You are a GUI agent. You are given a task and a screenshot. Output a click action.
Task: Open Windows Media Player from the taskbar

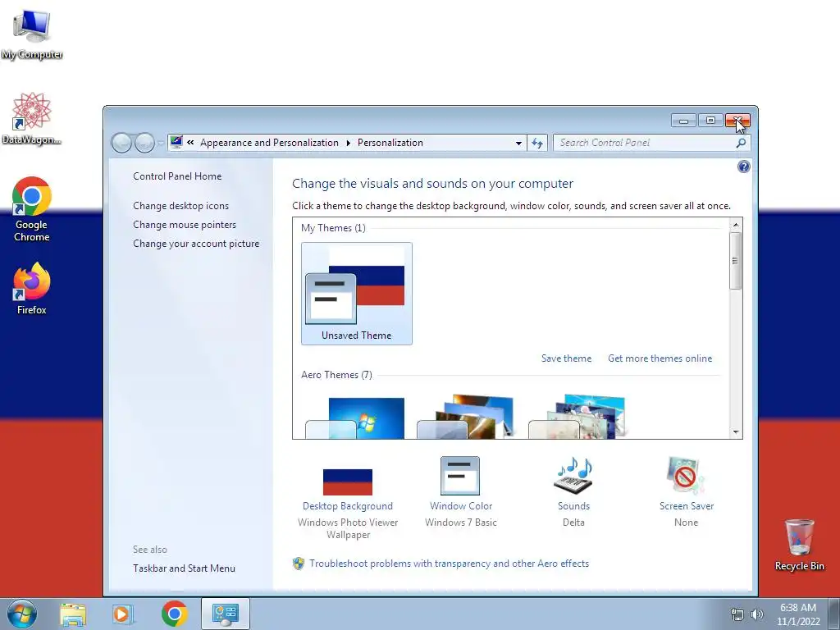pyautogui.click(x=122, y=614)
